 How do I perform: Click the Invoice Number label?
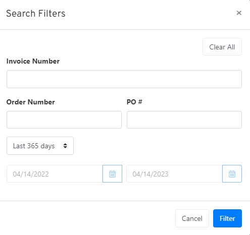click(x=33, y=61)
